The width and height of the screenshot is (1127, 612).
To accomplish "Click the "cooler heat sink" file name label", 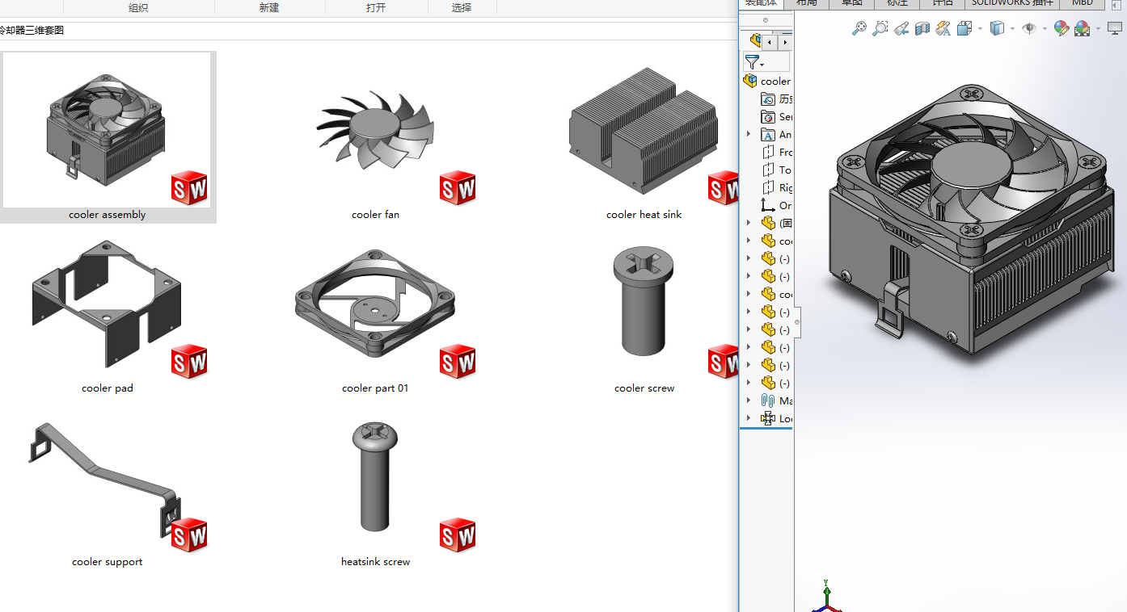I will [644, 215].
